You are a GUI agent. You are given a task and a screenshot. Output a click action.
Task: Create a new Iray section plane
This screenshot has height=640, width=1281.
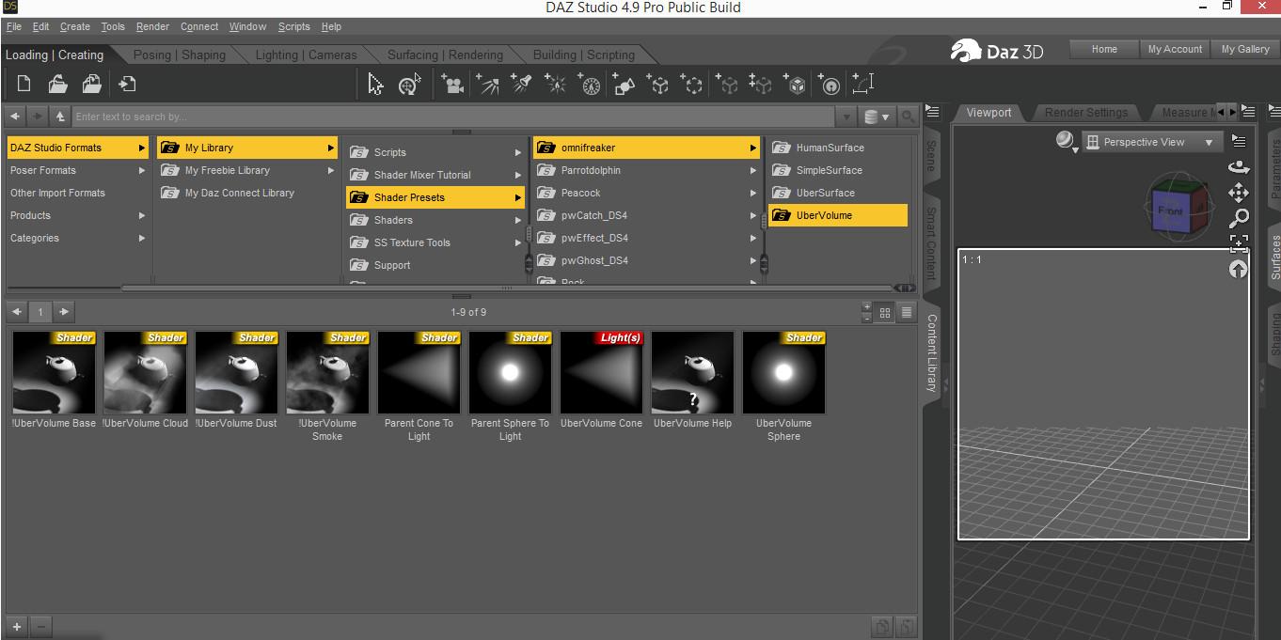tap(795, 85)
